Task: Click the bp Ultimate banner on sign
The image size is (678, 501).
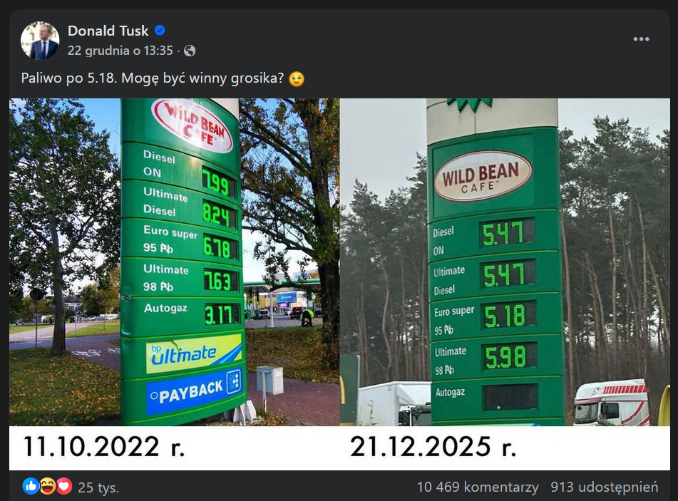Action: (193, 353)
